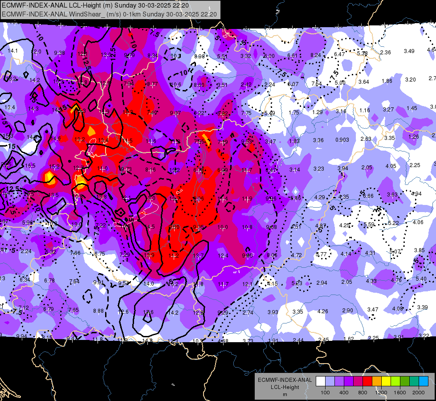This screenshot has height=401, width=436.
Task: Click the wind shear value "5.96"
Action: click(x=27, y=222)
